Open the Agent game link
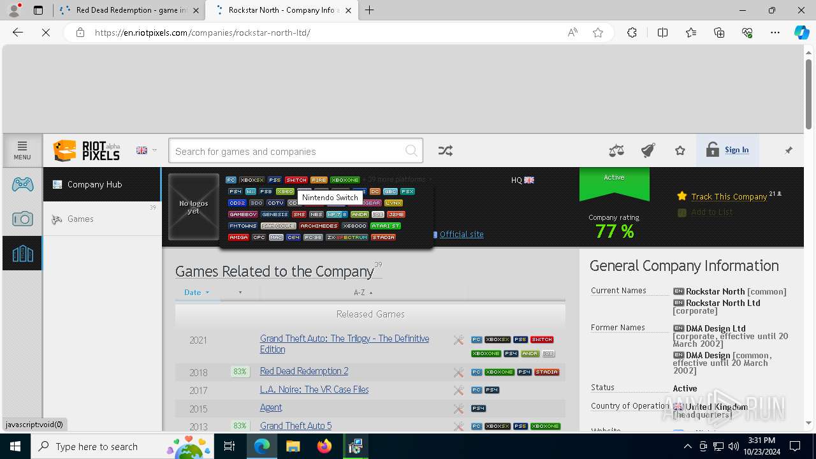Screen dimensions: 816x459 (271, 407)
